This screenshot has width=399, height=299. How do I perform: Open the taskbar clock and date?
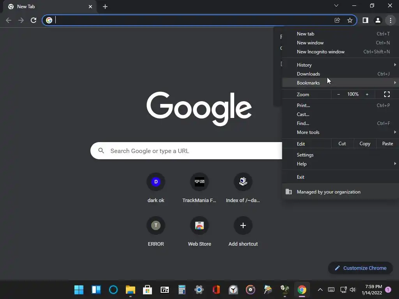pos(372,290)
